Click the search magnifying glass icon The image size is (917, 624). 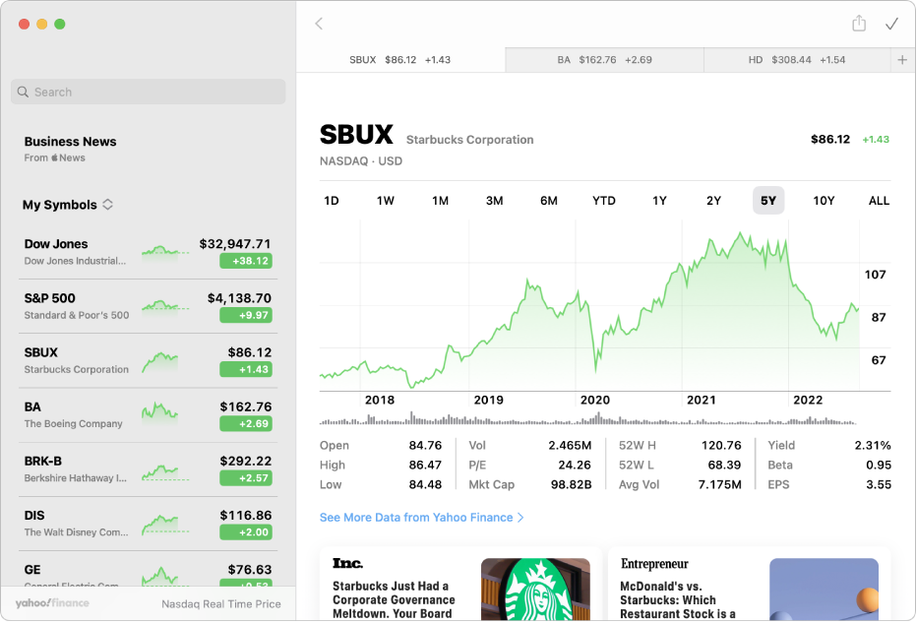23,92
